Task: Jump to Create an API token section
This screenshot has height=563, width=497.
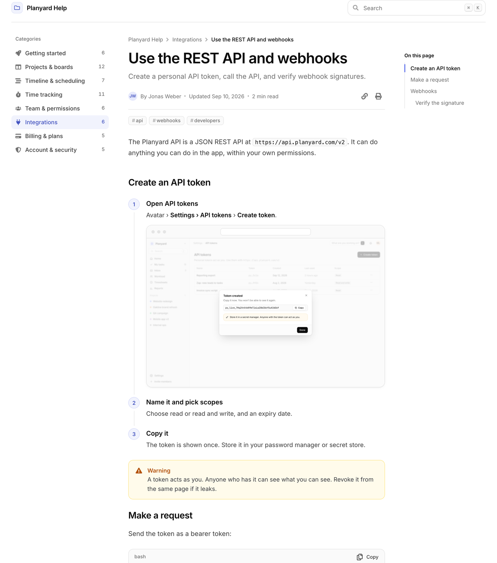Action: point(435,68)
